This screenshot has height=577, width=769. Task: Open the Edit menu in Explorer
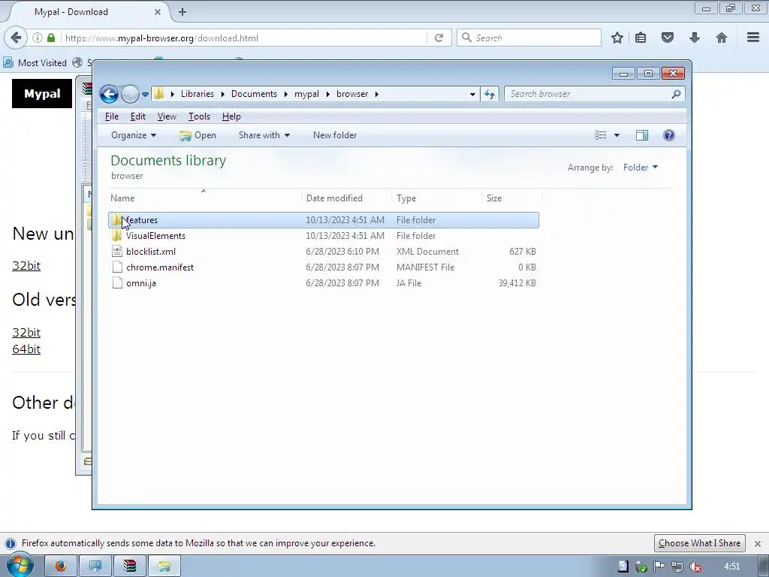tap(138, 116)
